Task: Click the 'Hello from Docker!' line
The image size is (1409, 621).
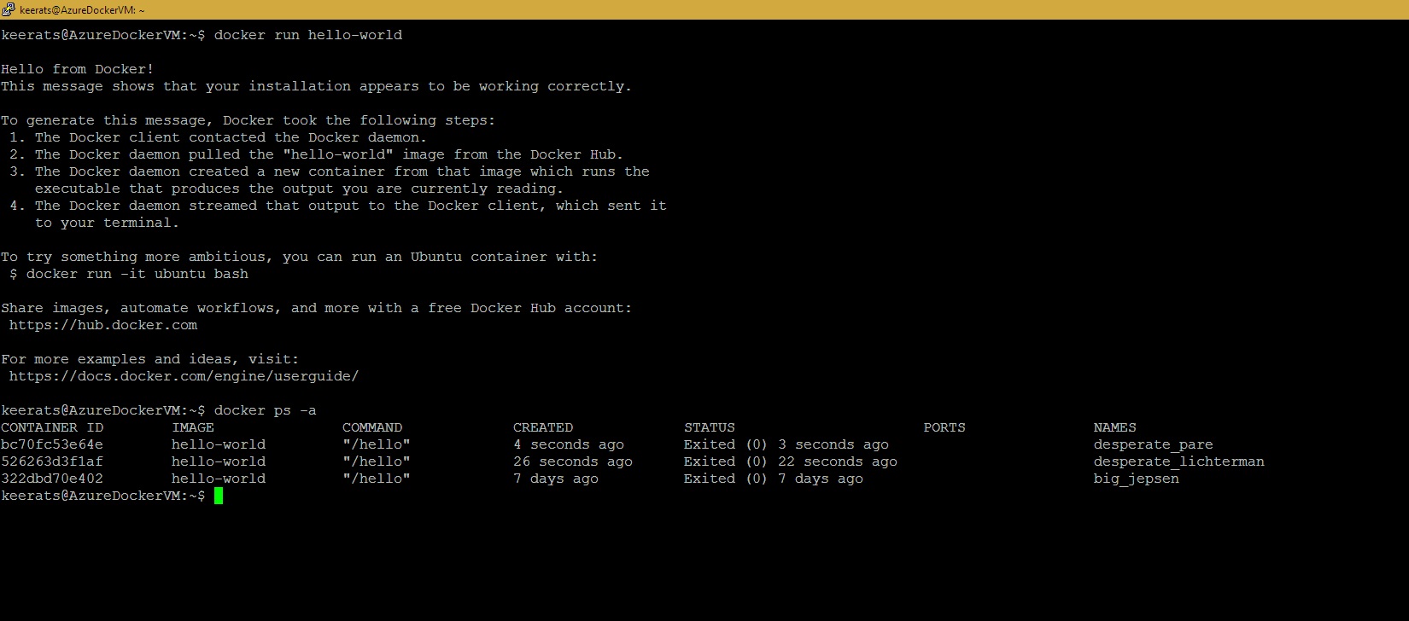Action: [78, 69]
